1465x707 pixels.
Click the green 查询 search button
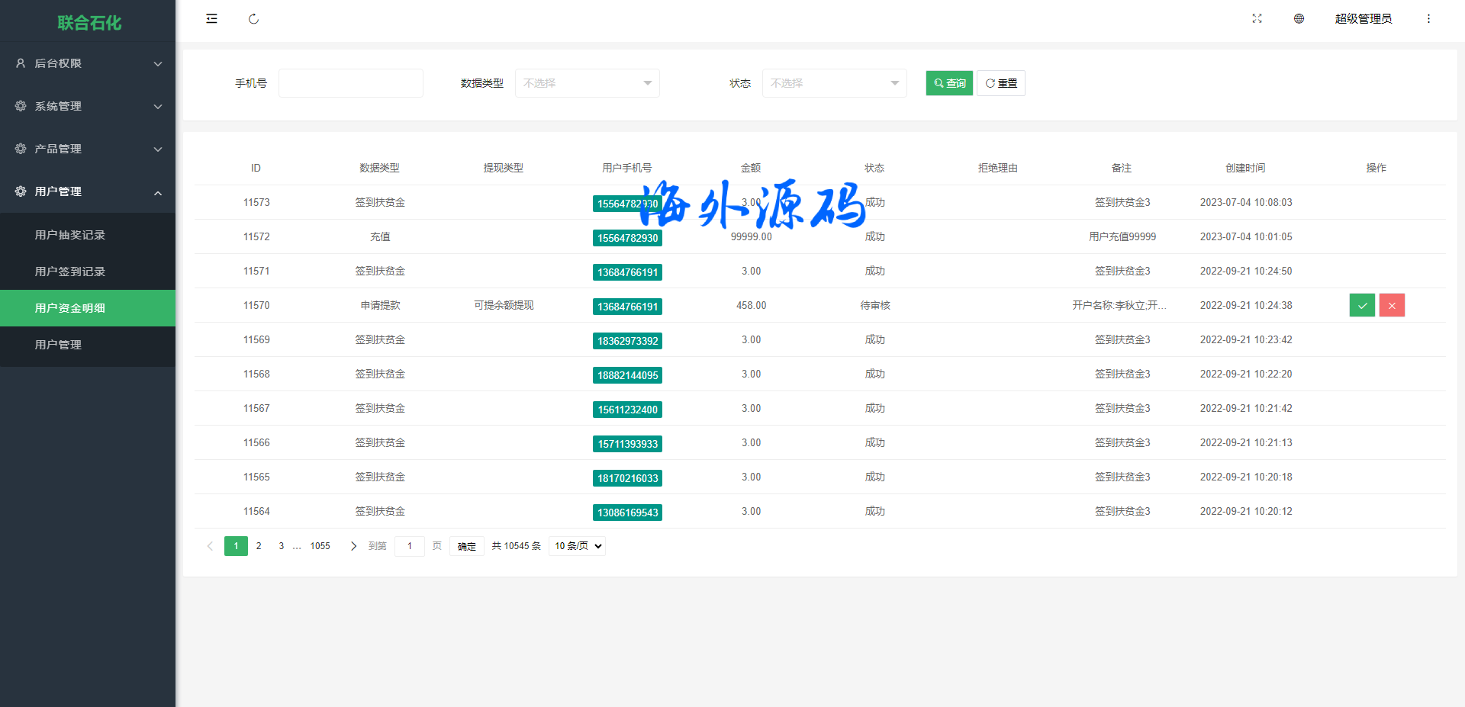tap(949, 83)
